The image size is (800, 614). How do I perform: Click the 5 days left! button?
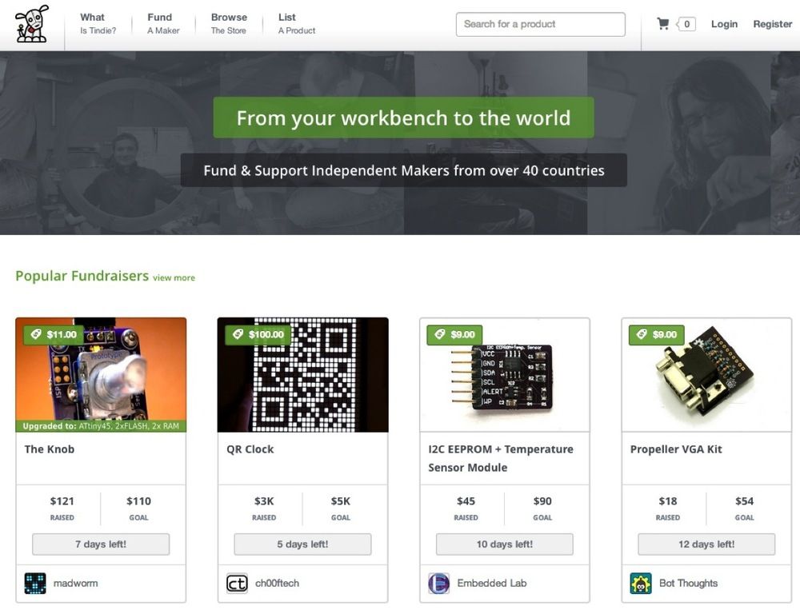pyautogui.click(x=303, y=544)
